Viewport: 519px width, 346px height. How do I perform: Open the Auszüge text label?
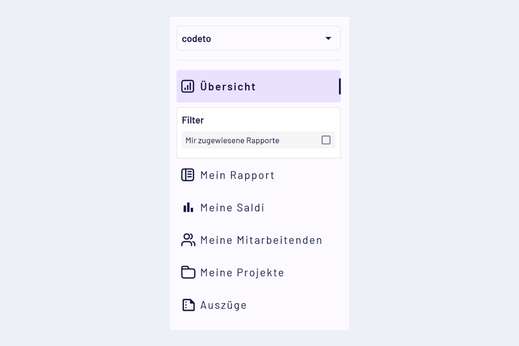click(x=223, y=305)
